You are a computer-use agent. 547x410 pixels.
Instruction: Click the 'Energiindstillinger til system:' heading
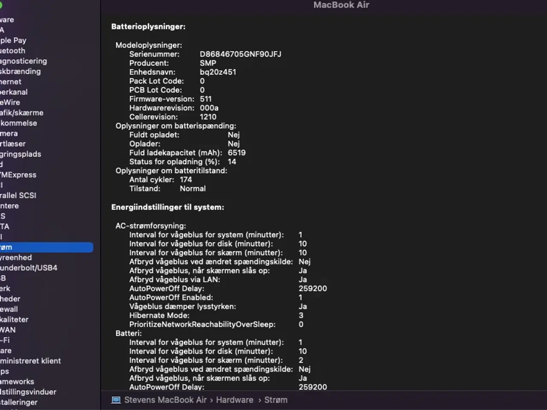168,207
